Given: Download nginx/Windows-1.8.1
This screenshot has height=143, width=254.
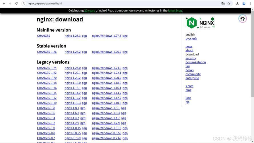Looking at the screenshot, I should point(106,108).
